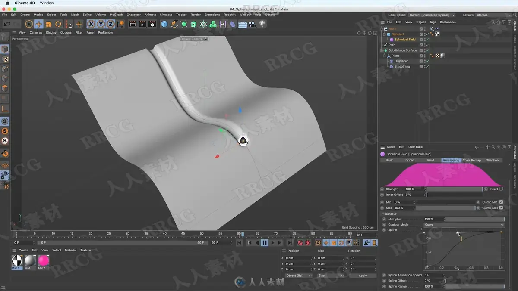Open the Simulate menu
The width and height of the screenshot is (518, 291).
tap(166, 15)
